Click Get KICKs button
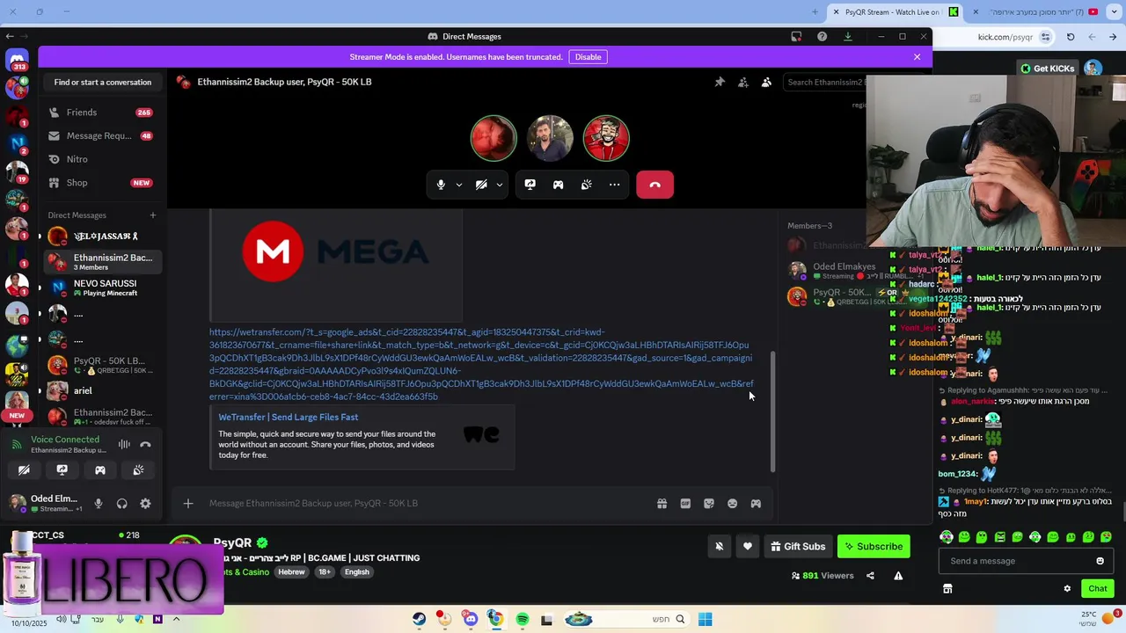This screenshot has height=633, width=1126. click(x=1047, y=69)
